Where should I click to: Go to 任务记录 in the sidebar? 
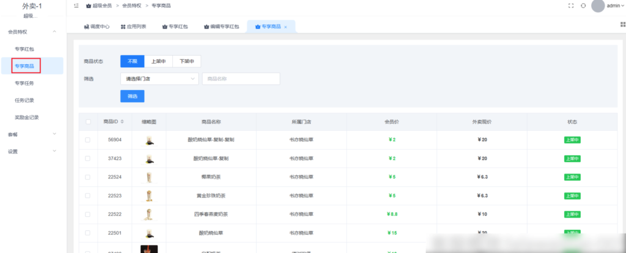pyautogui.click(x=24, y=101)
